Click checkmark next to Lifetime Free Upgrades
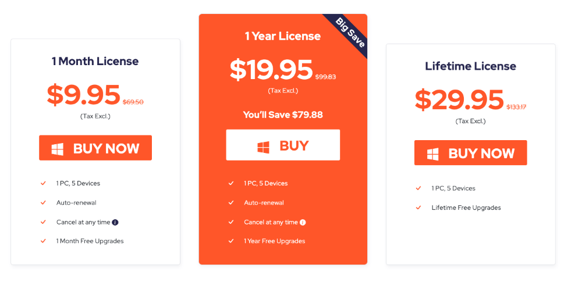Screen dimensions: 582x282 pyautogui.click(x=418, y=208)
